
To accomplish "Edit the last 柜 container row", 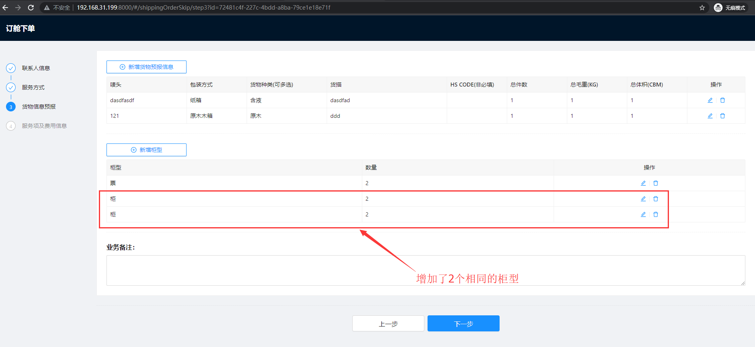I will (643, 214).
